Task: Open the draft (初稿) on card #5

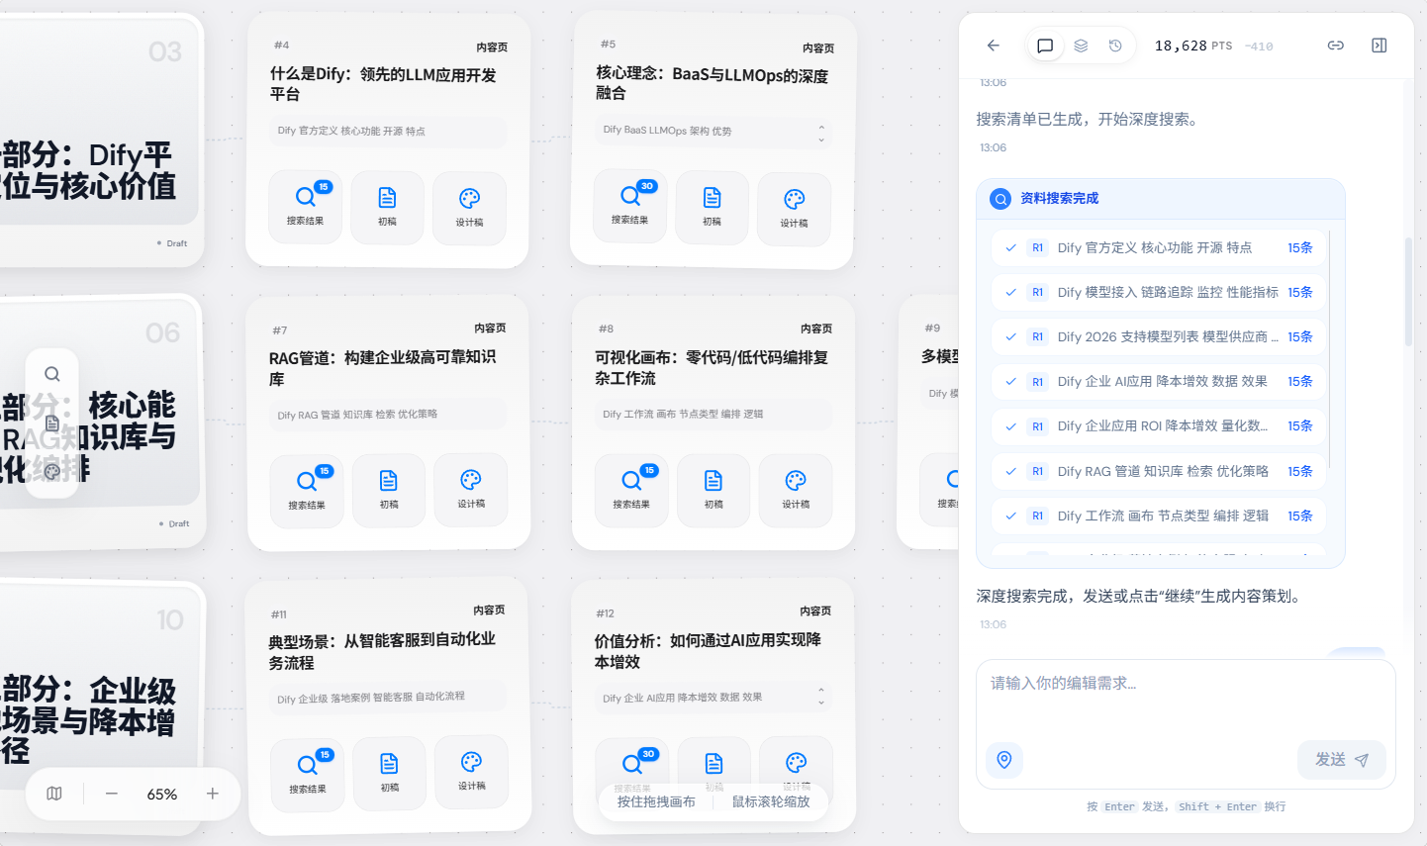Action: coord(713,207)
